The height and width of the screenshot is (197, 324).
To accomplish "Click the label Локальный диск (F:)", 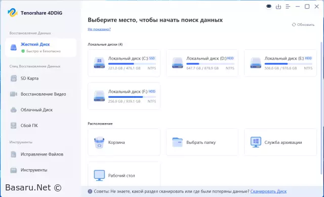I will (128, 91).
